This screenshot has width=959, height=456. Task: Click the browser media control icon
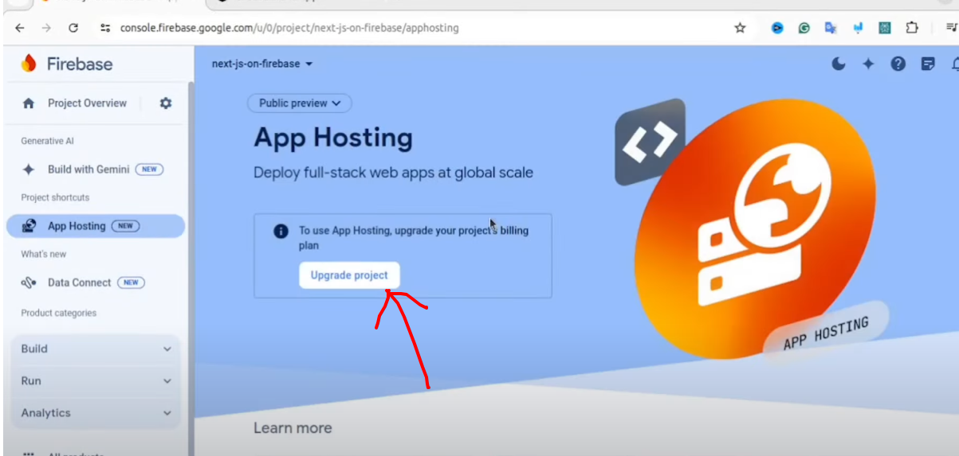click(952, 28)
